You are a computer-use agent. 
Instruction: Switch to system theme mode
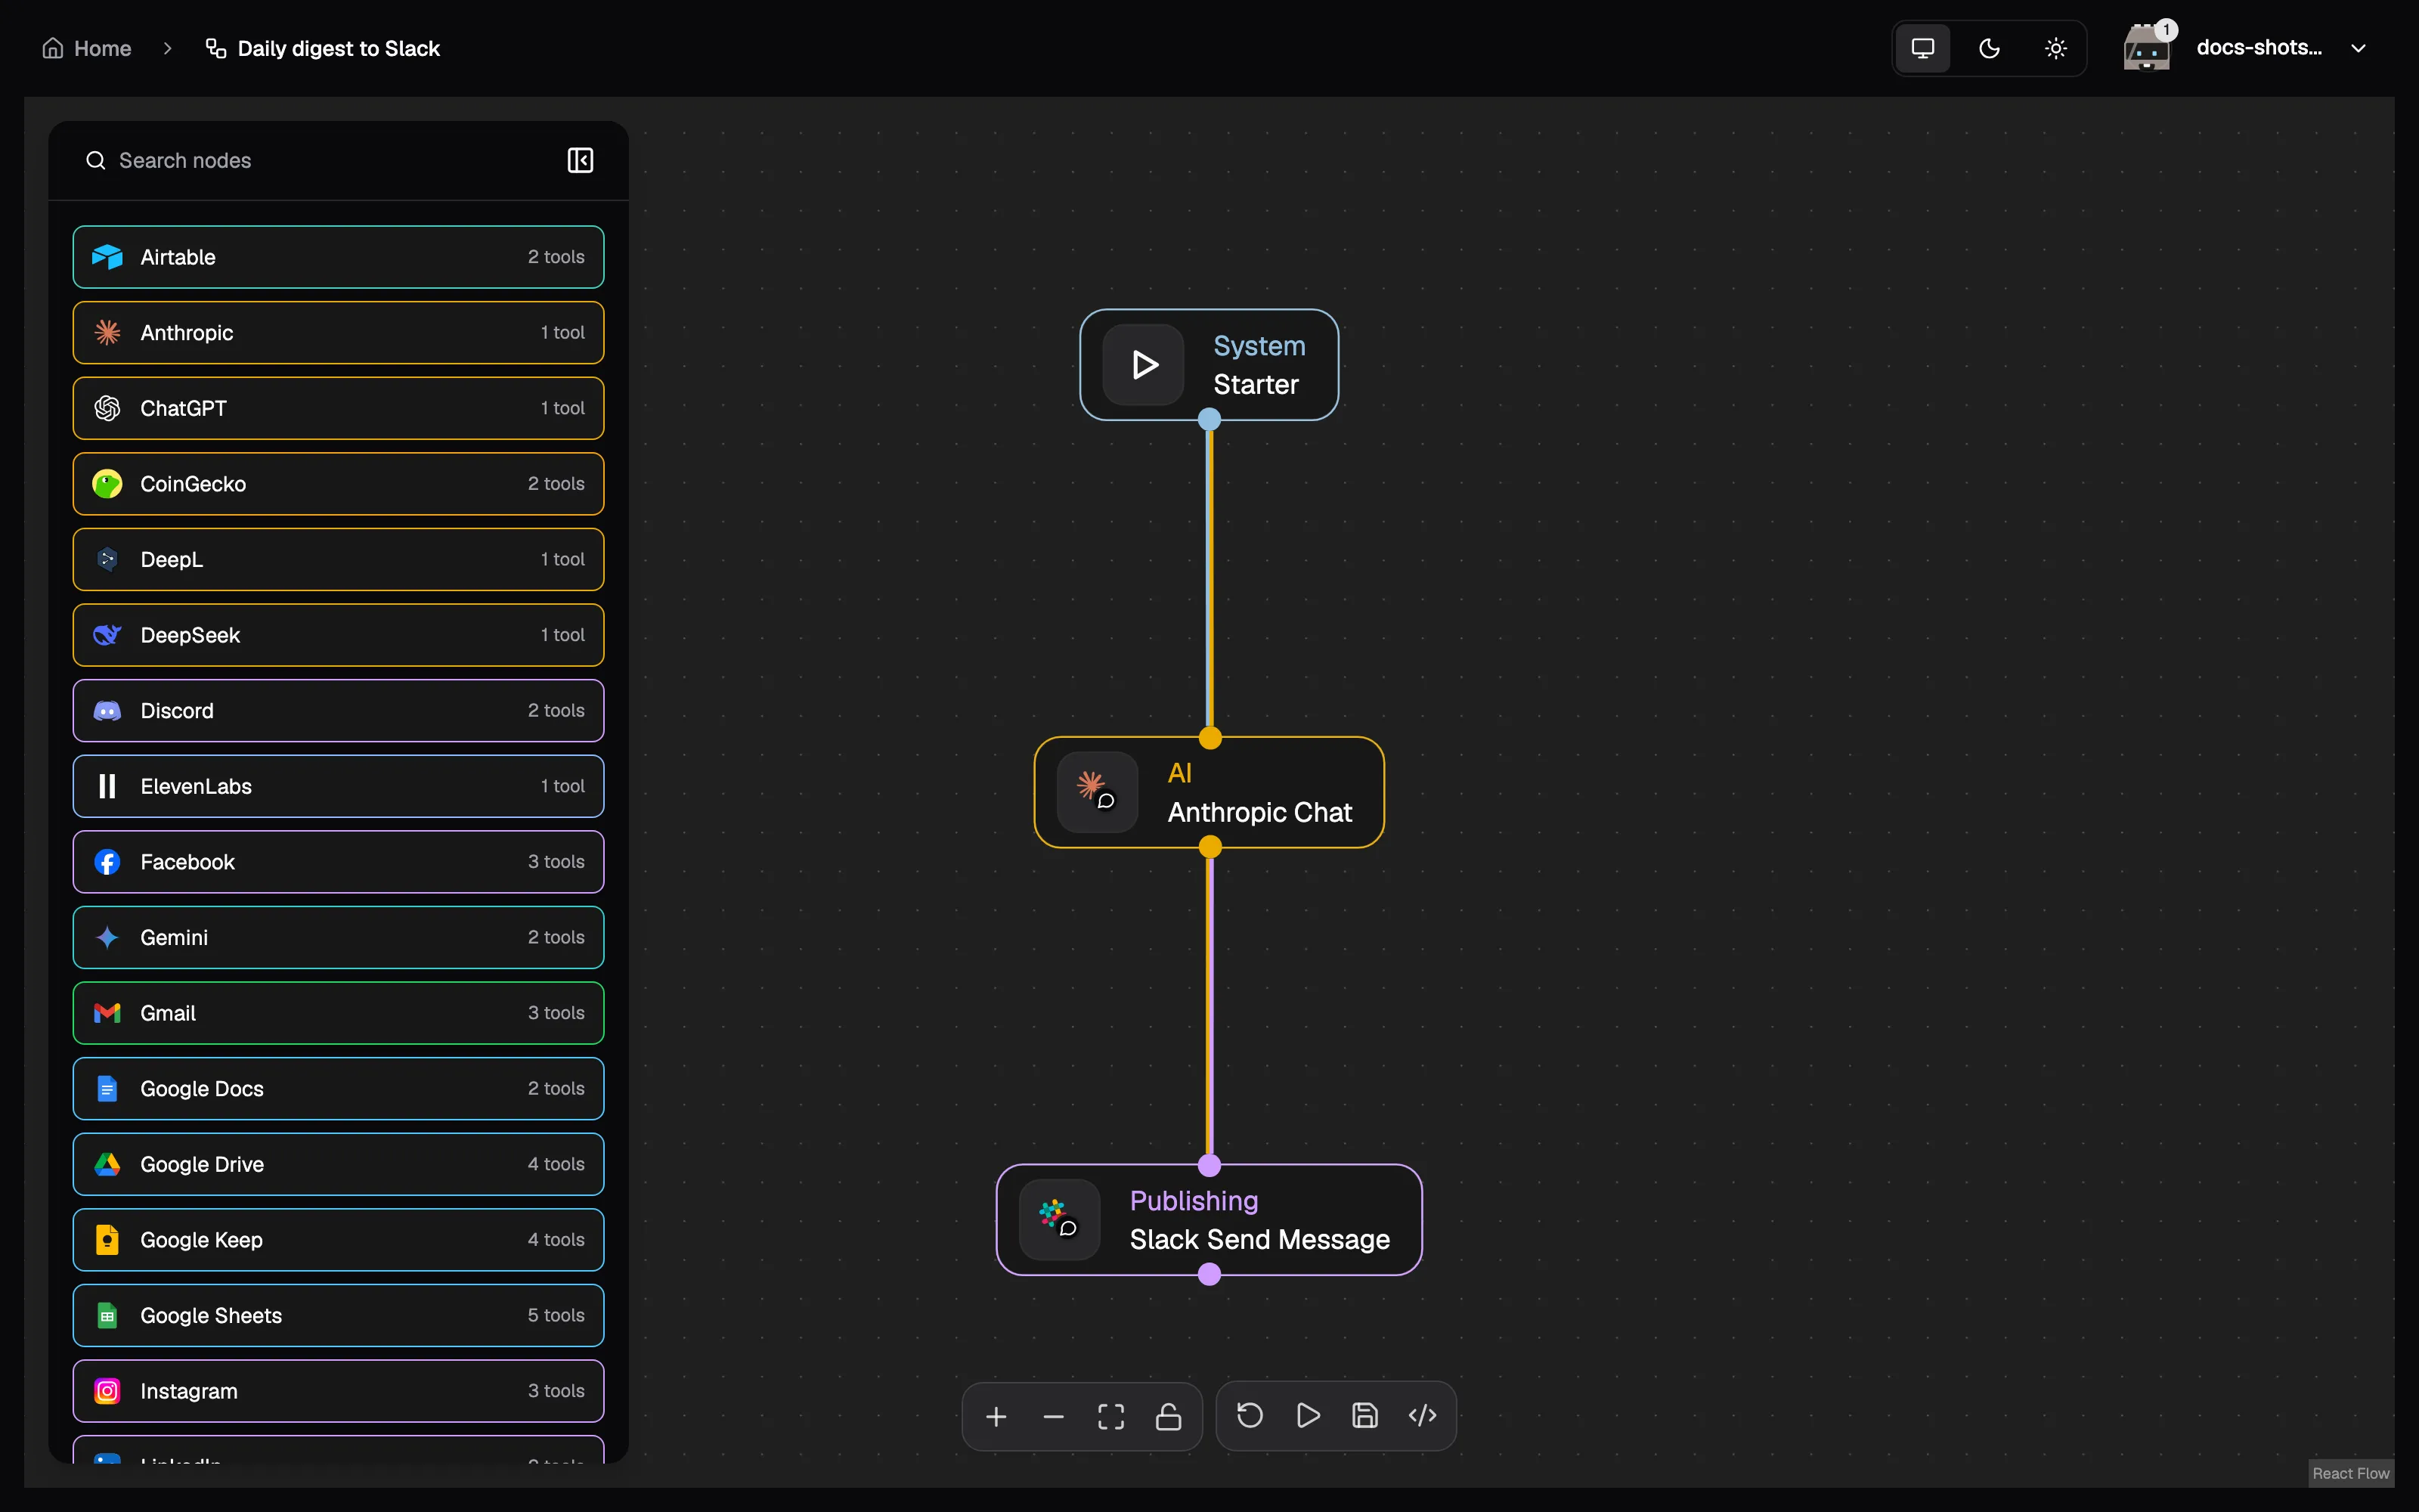pyautogui.click(x=1922, y=48)
